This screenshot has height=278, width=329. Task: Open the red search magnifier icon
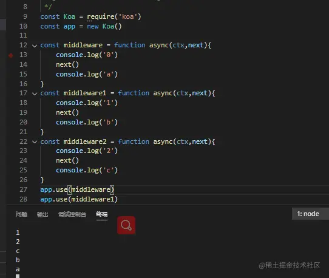[x=126, y=225]
